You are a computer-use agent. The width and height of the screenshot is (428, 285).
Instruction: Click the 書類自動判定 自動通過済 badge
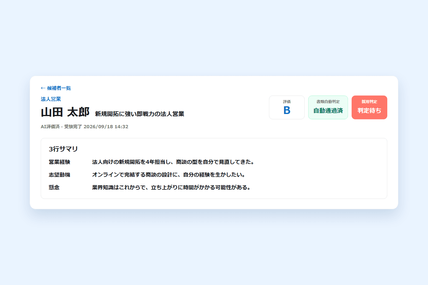pos(328,107)
